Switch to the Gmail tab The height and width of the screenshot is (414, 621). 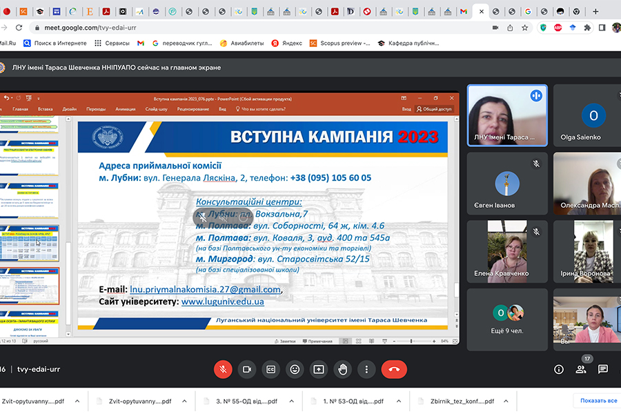pyautogui.click(x=464, y=12)
